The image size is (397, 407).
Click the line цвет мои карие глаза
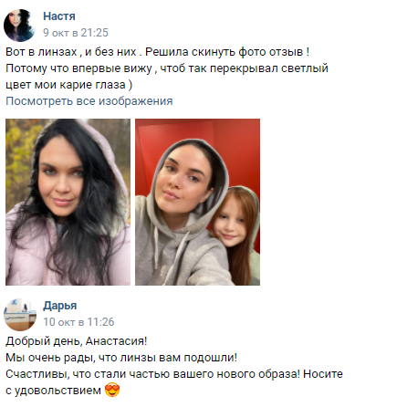coord(69,85)
